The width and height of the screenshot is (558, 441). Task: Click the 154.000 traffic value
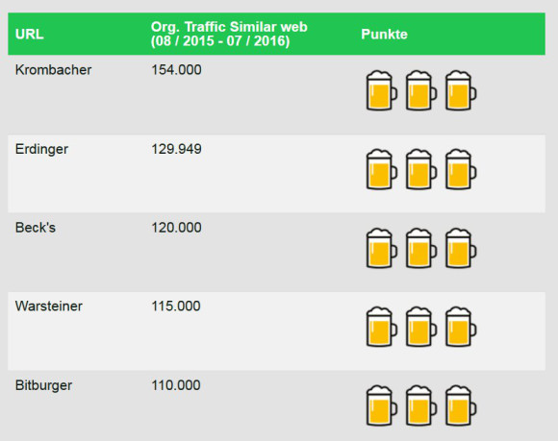(x=176, y=69)
